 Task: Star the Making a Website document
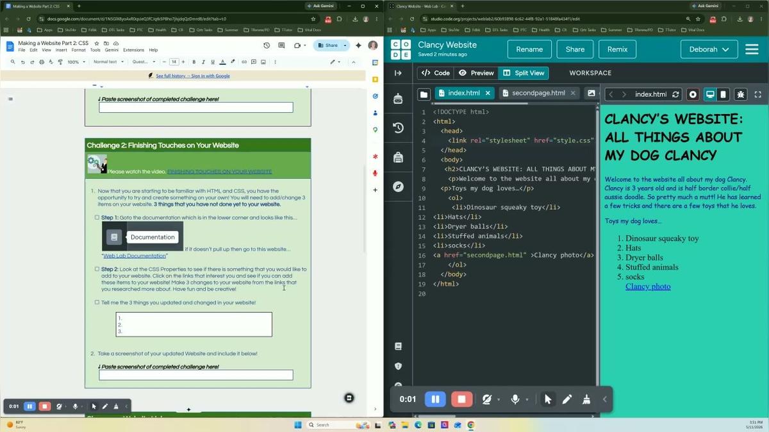pos(97,43)
